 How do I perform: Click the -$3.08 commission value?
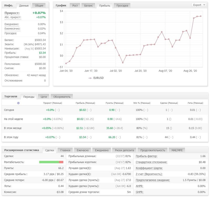60,192
